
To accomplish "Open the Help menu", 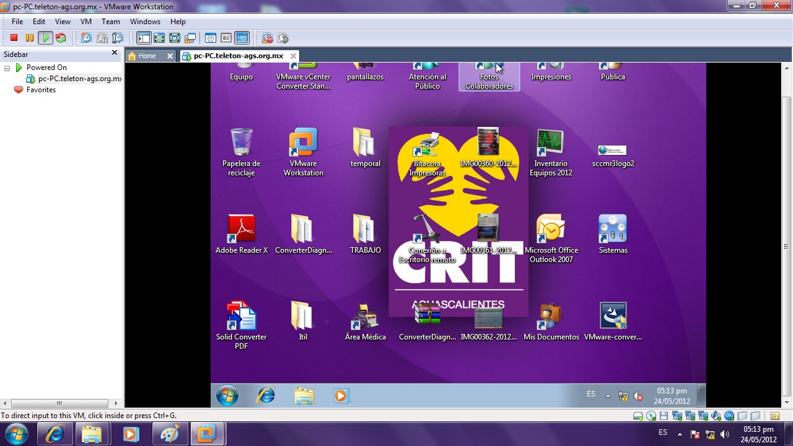I will 178,22.
